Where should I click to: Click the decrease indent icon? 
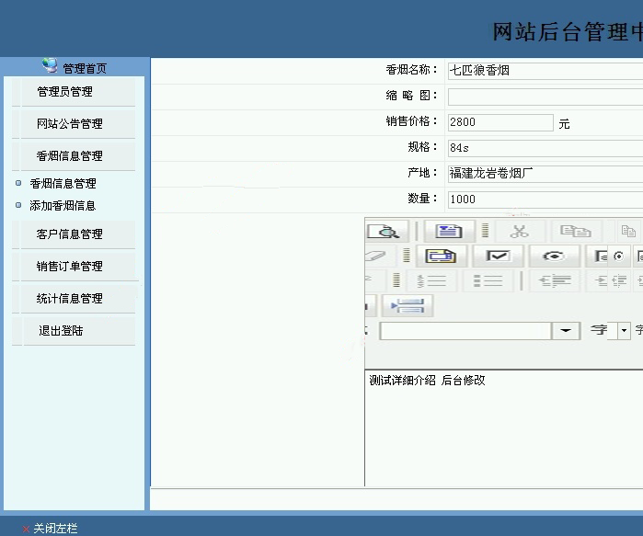(x=555, y=280)
